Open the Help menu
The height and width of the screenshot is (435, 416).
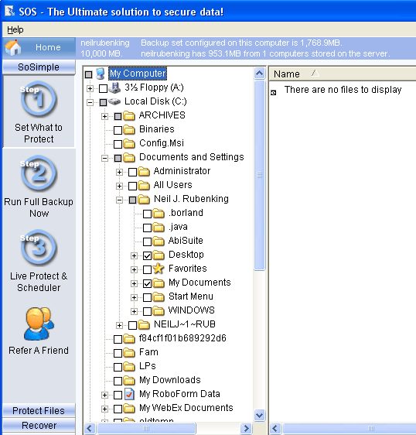point(15,29)
